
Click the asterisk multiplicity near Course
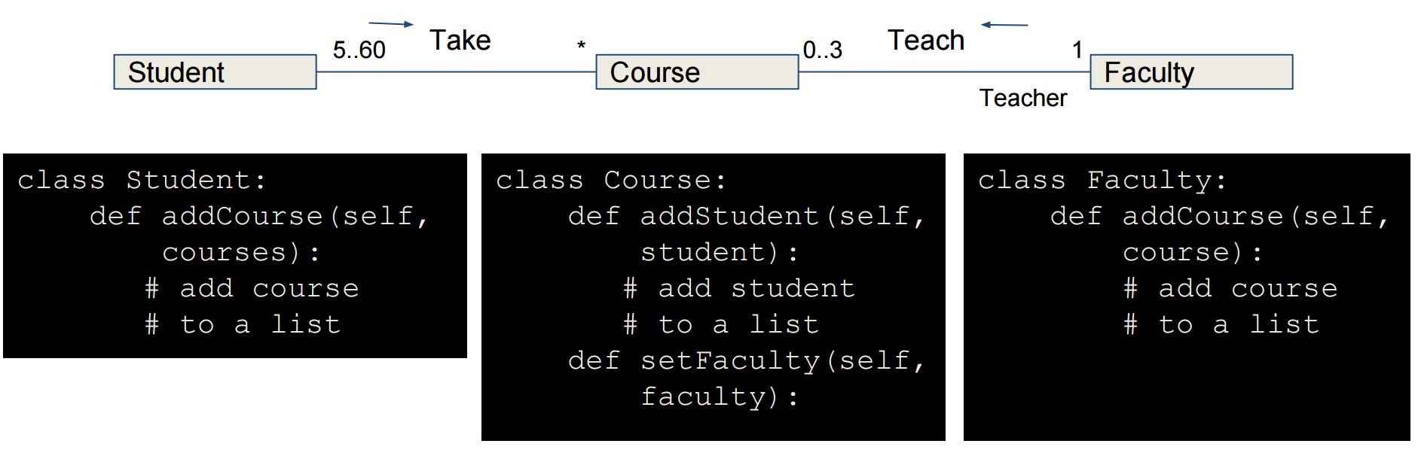[581, 46]
